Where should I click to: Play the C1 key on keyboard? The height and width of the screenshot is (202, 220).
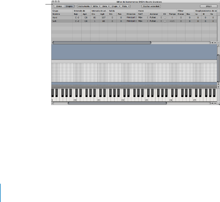99,99
